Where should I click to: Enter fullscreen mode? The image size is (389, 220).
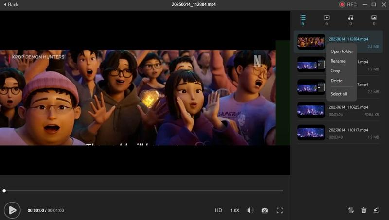click(x=279, y=210)
